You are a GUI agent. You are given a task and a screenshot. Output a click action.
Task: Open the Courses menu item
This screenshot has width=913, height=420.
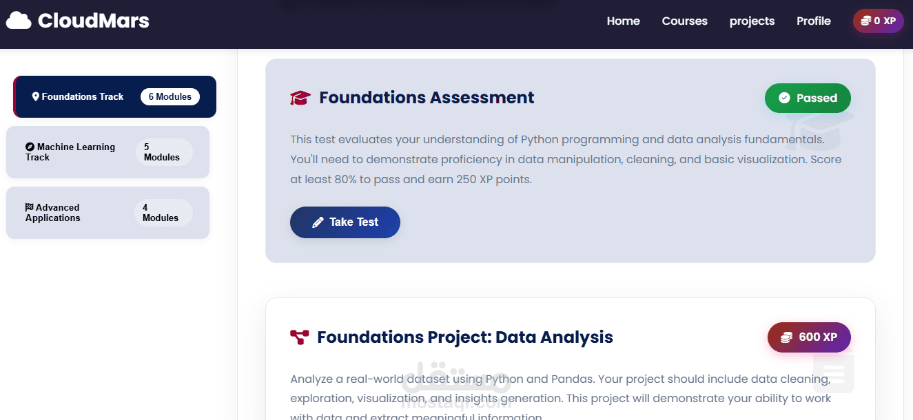[x=684, y=21]
